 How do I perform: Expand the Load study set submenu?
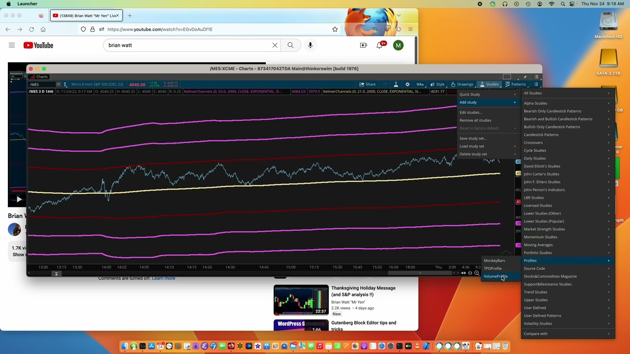click(x=488, y=146)
